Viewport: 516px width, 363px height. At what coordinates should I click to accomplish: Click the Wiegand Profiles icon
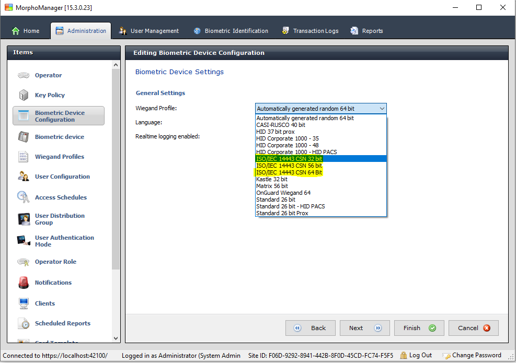click(x=24, y=156)
